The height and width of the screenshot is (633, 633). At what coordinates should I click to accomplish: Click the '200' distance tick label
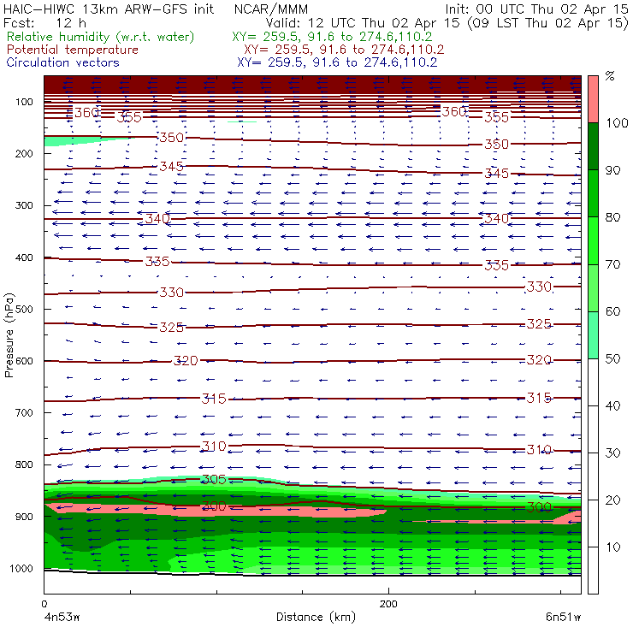coord(388,604)
